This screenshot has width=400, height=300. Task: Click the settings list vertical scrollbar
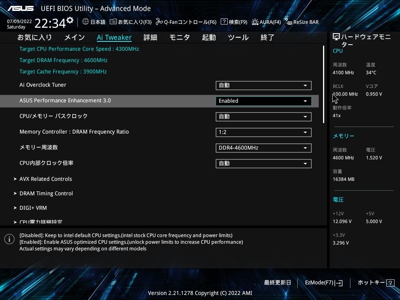(323, 84)
